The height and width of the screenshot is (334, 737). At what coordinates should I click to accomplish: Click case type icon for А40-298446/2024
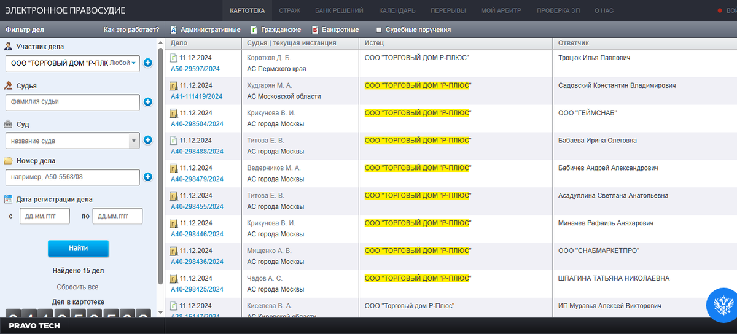point(174,223)
